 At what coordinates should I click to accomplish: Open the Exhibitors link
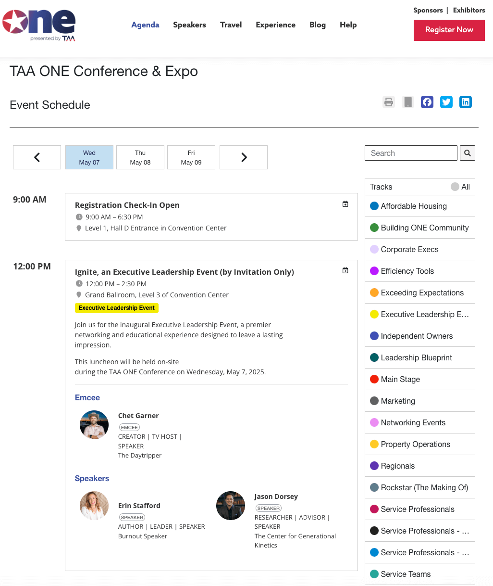(468, 10)
